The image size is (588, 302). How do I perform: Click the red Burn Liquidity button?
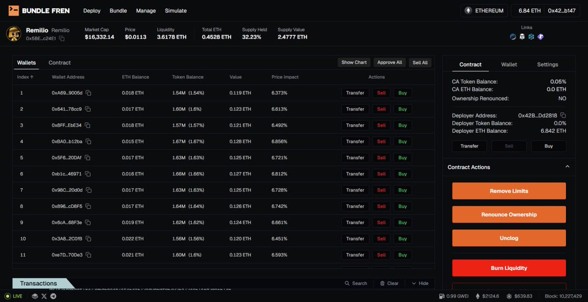coord(509,268)
